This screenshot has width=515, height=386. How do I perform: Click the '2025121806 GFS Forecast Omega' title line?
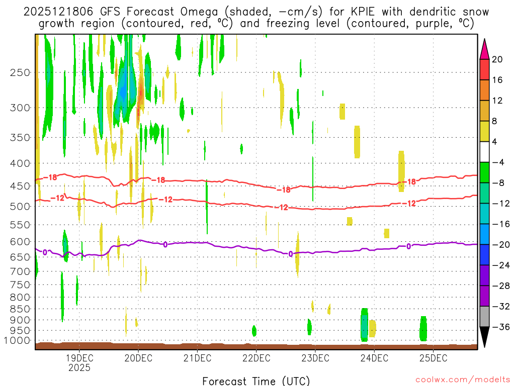(x=256, y=12)
